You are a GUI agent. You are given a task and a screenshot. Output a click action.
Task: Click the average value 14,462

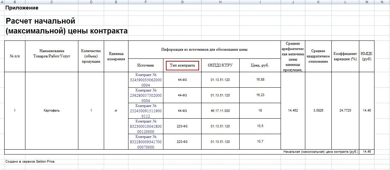point(293,111)
